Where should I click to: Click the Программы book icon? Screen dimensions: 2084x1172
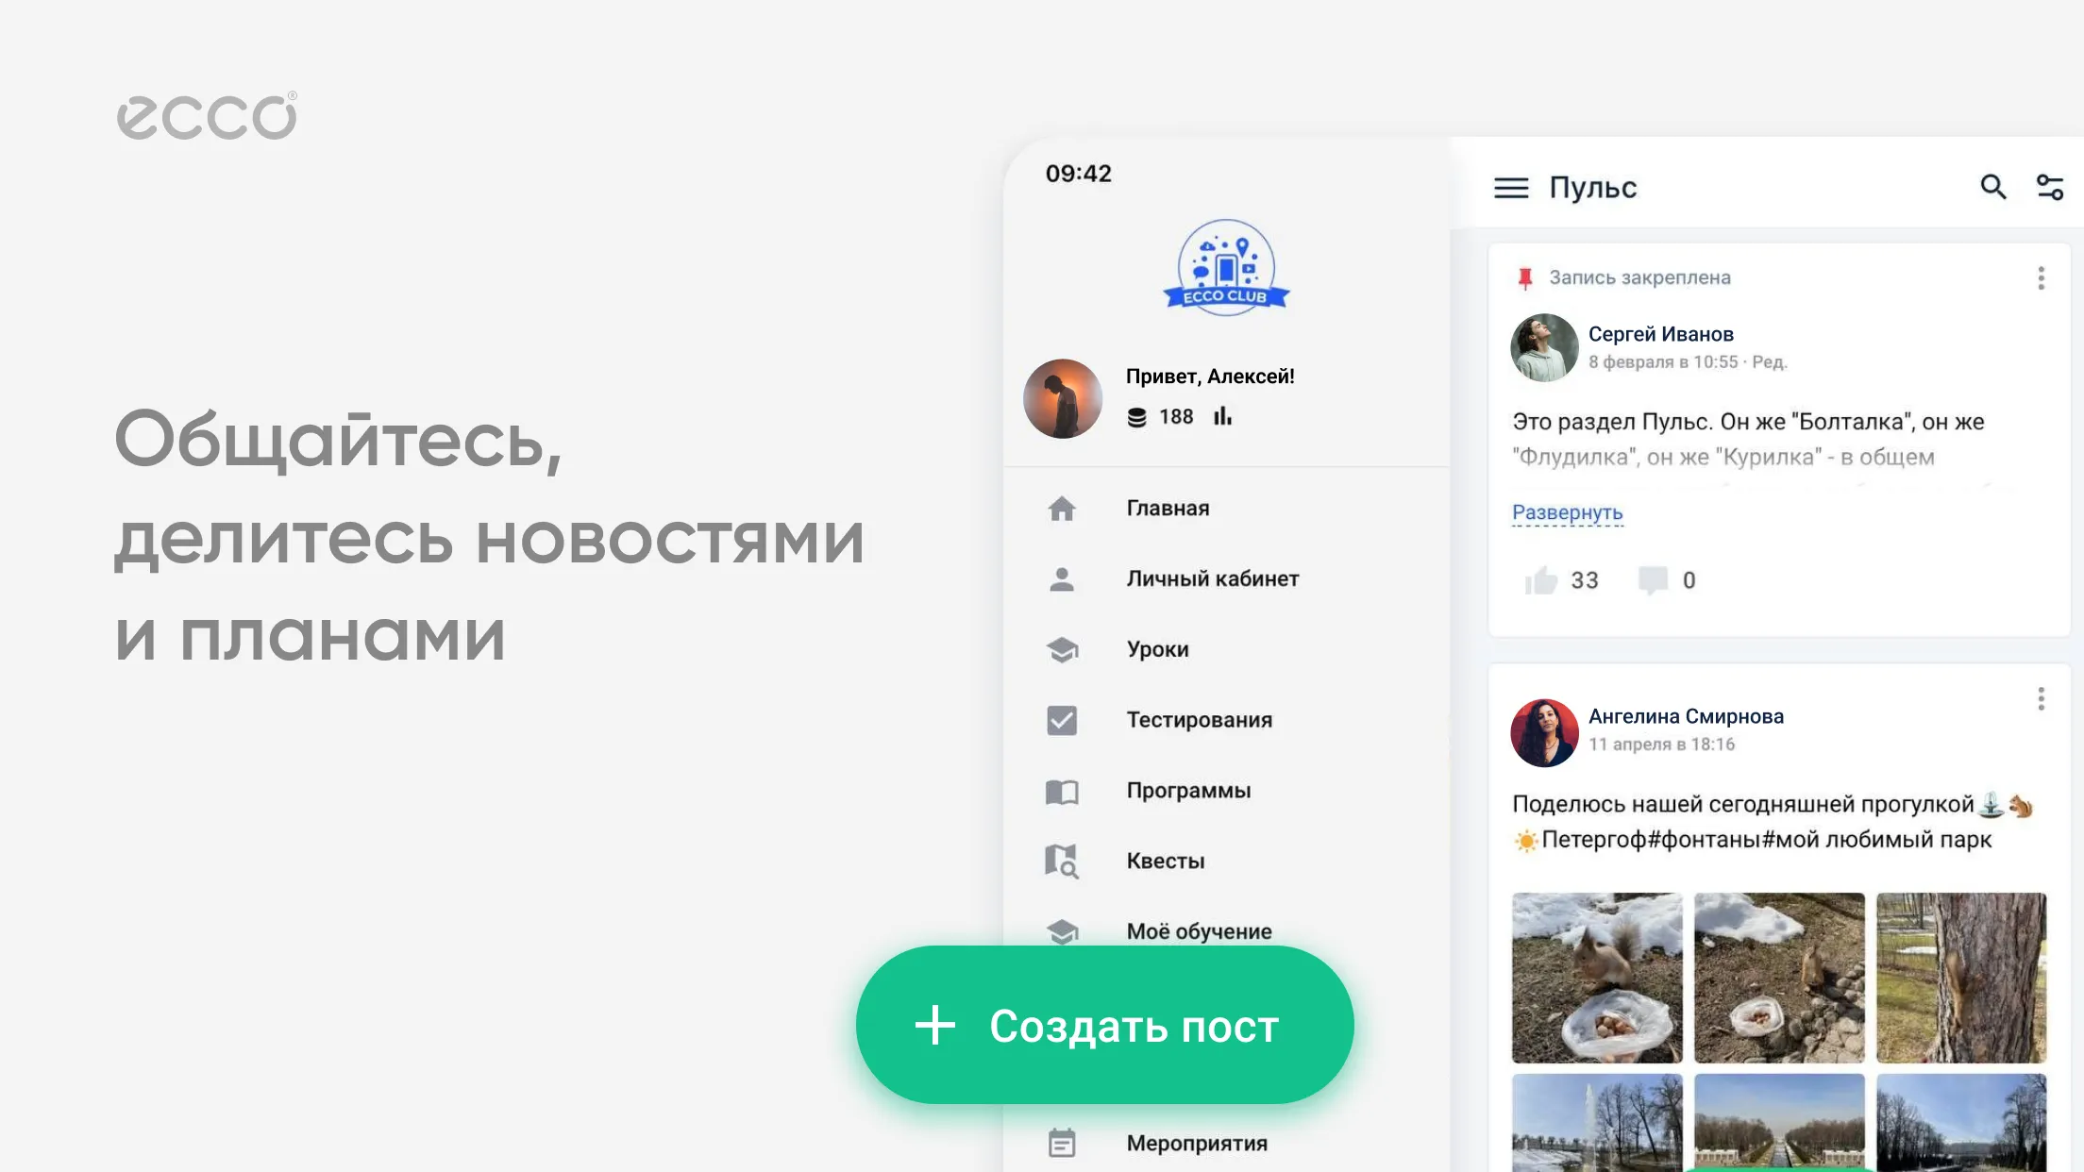click(1062, 791)
